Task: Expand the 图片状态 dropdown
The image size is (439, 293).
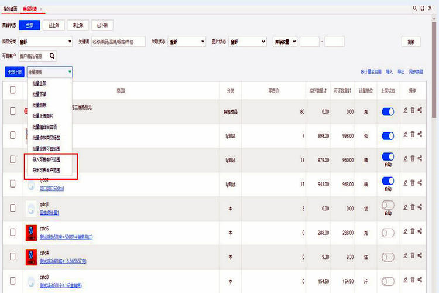Action: pos(247,42)
